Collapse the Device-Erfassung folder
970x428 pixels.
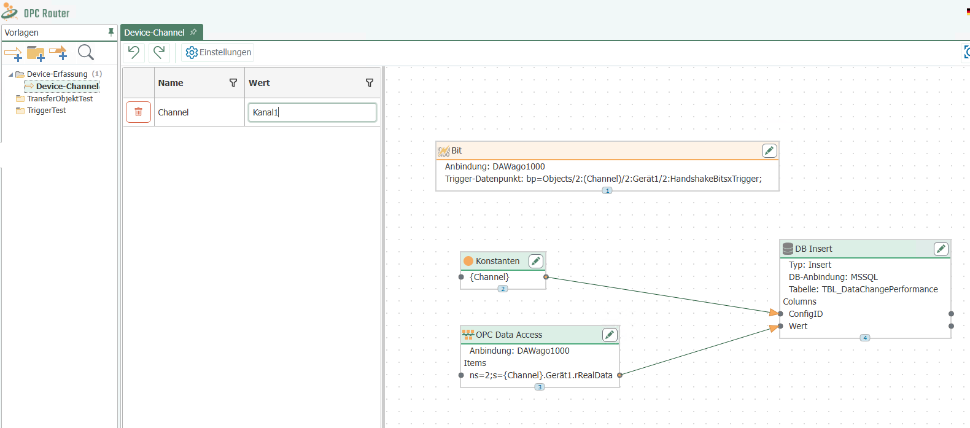point(10,74)
